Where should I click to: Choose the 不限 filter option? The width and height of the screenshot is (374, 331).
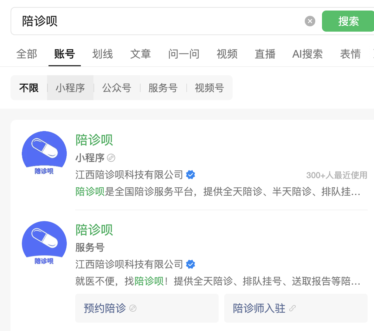pyautogui.click(x=29, y=88)
